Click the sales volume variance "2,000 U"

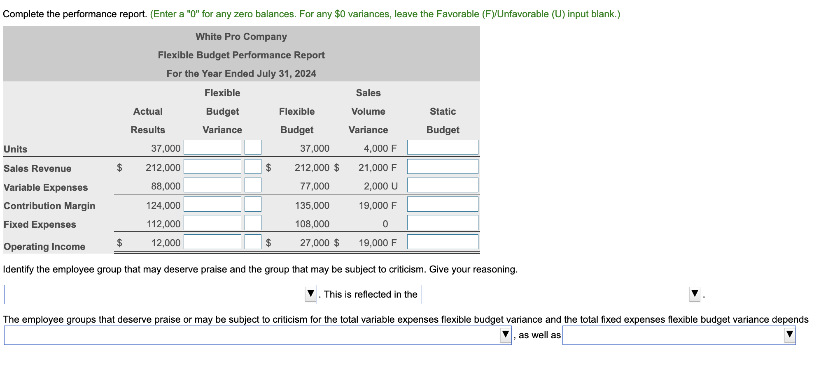pyautogui.click(x=381, y=186)
